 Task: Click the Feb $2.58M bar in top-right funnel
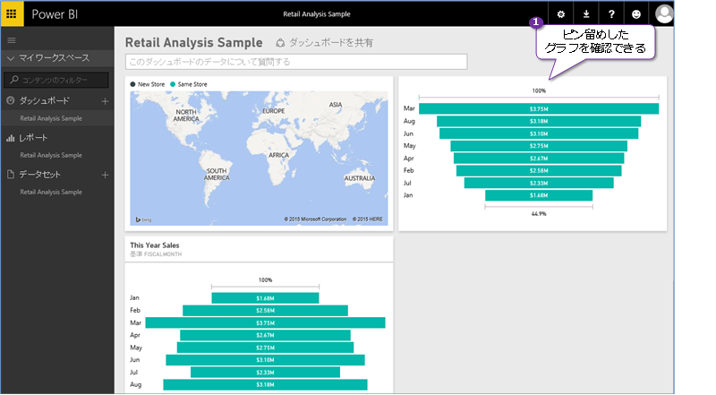pos(539,170)
